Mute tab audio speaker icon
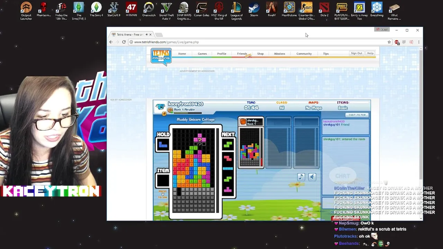The height and width of the screenshot is (249, 443). tap(146, 35)
